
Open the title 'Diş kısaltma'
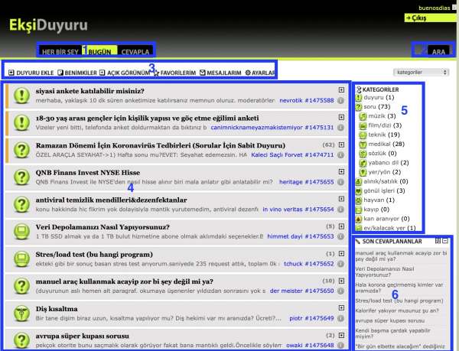[x=57, y=309]
